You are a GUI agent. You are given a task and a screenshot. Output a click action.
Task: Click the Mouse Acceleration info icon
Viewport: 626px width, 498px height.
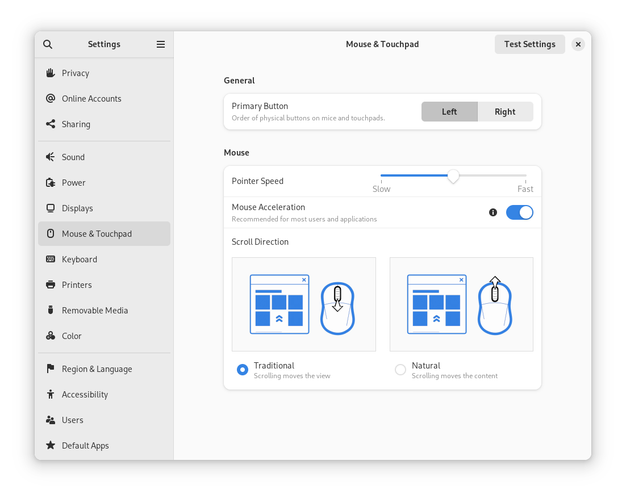492,212
